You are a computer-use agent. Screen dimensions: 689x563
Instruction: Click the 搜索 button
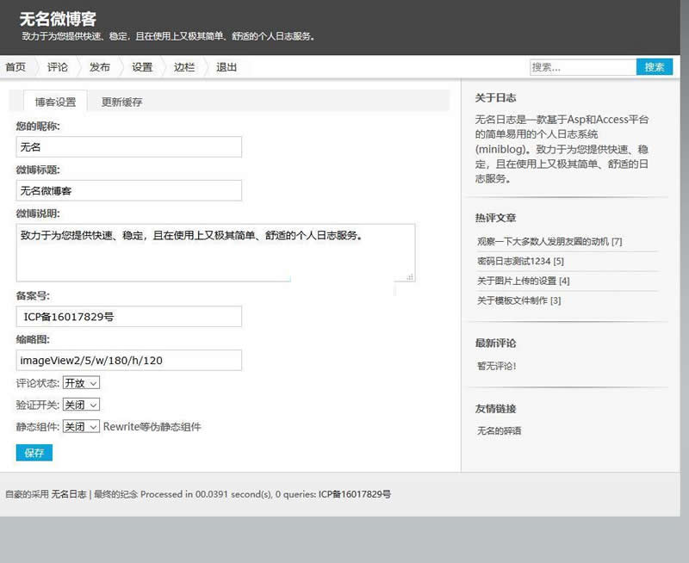[655, 67]
